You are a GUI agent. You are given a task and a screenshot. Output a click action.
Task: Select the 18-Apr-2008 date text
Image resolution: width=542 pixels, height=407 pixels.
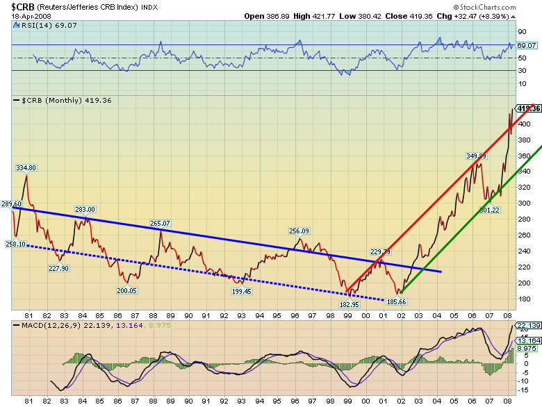coord(31,16)
